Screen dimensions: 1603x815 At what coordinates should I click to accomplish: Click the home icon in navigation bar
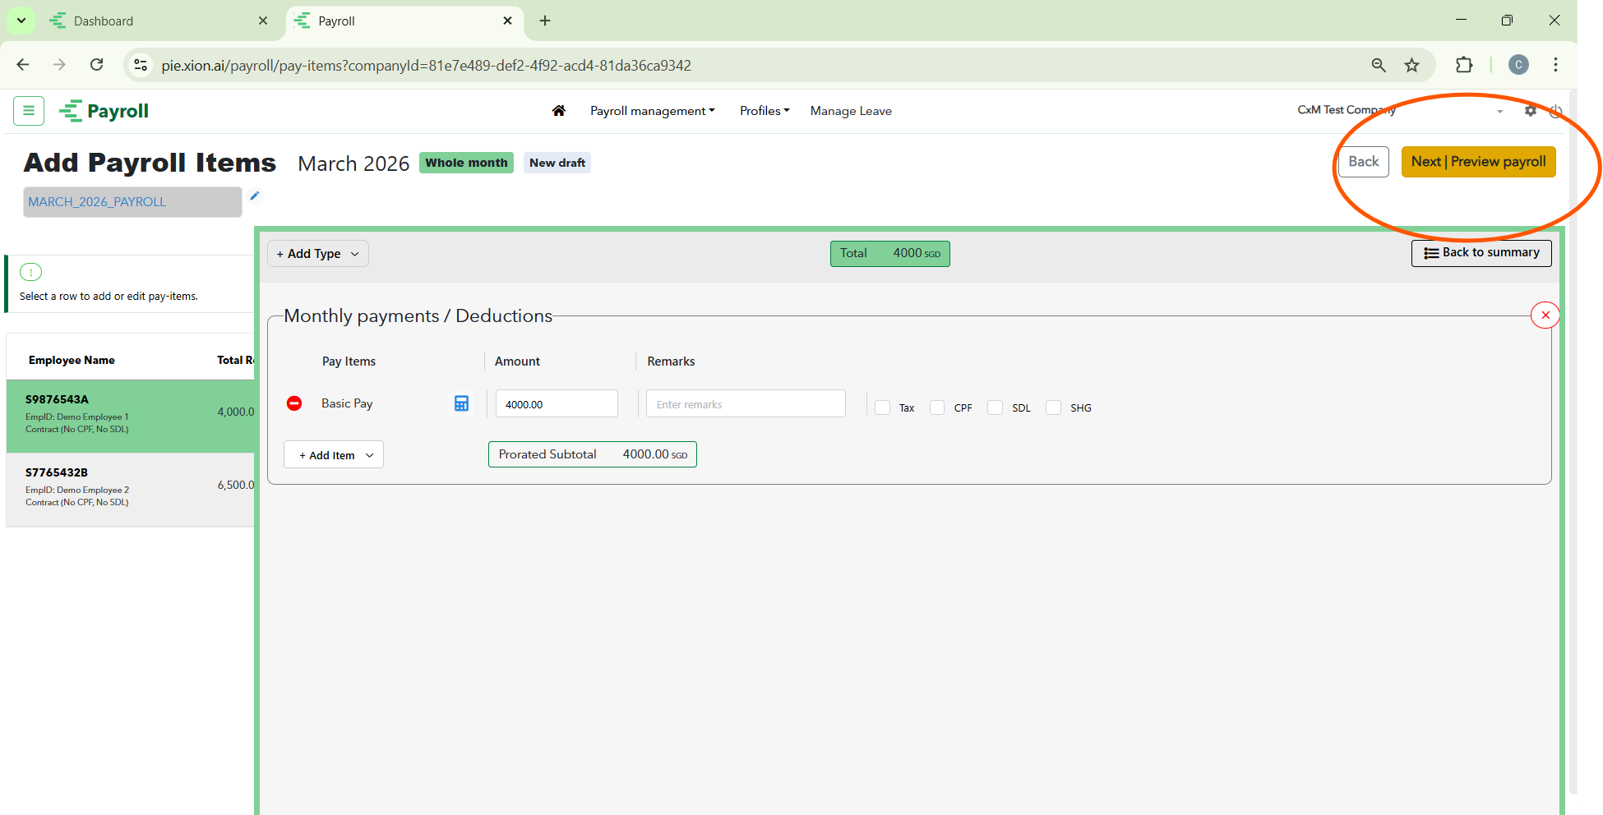559,111
